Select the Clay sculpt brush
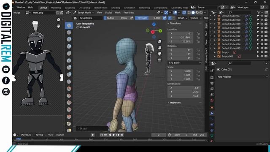 pos(69,39)
